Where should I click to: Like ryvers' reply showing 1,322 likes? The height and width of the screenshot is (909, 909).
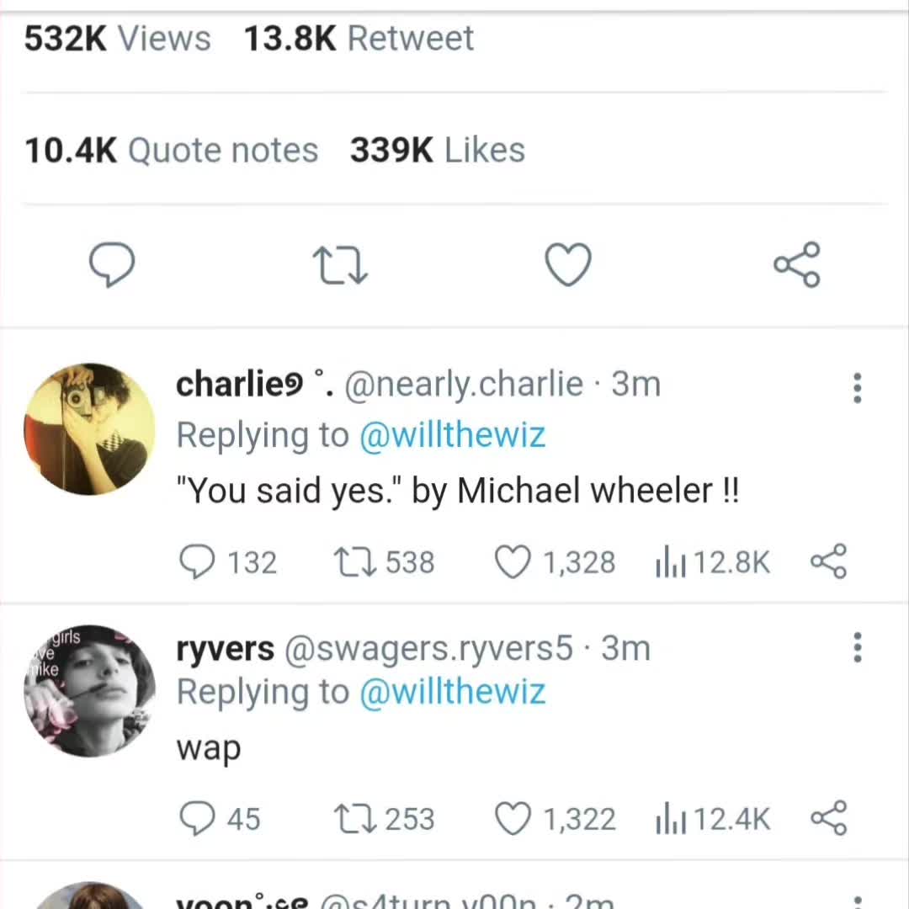(554, 818)
